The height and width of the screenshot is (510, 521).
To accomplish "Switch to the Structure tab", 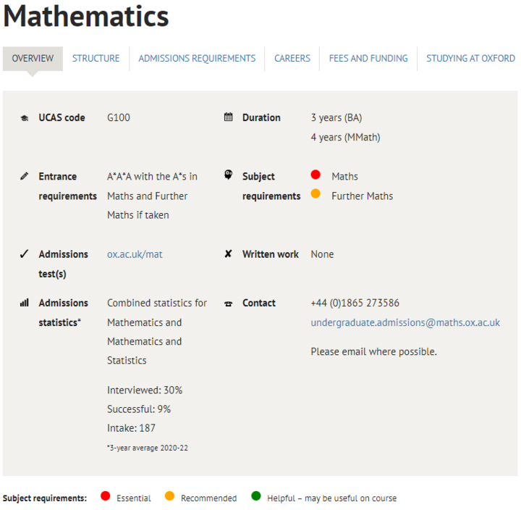I will 96,59.
